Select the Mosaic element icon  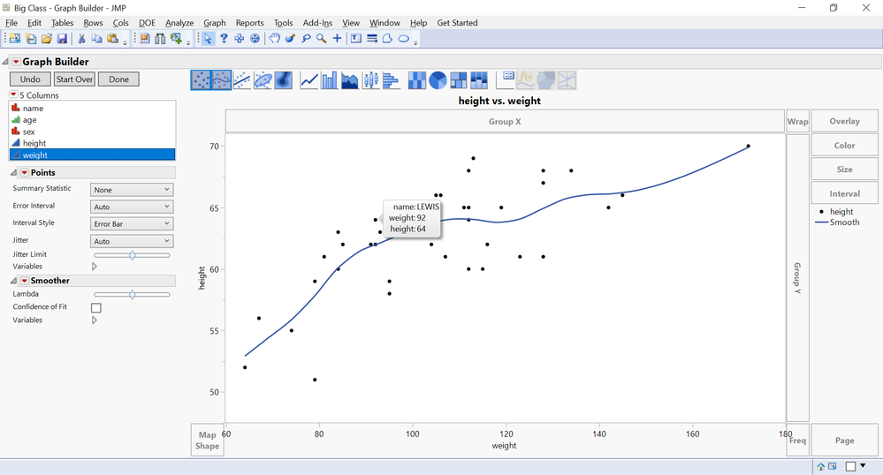[479, 80]
